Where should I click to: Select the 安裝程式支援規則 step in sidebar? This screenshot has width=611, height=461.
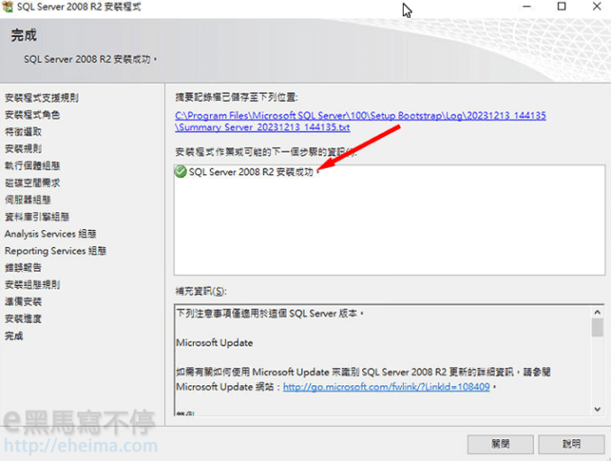tap(41, 98)
